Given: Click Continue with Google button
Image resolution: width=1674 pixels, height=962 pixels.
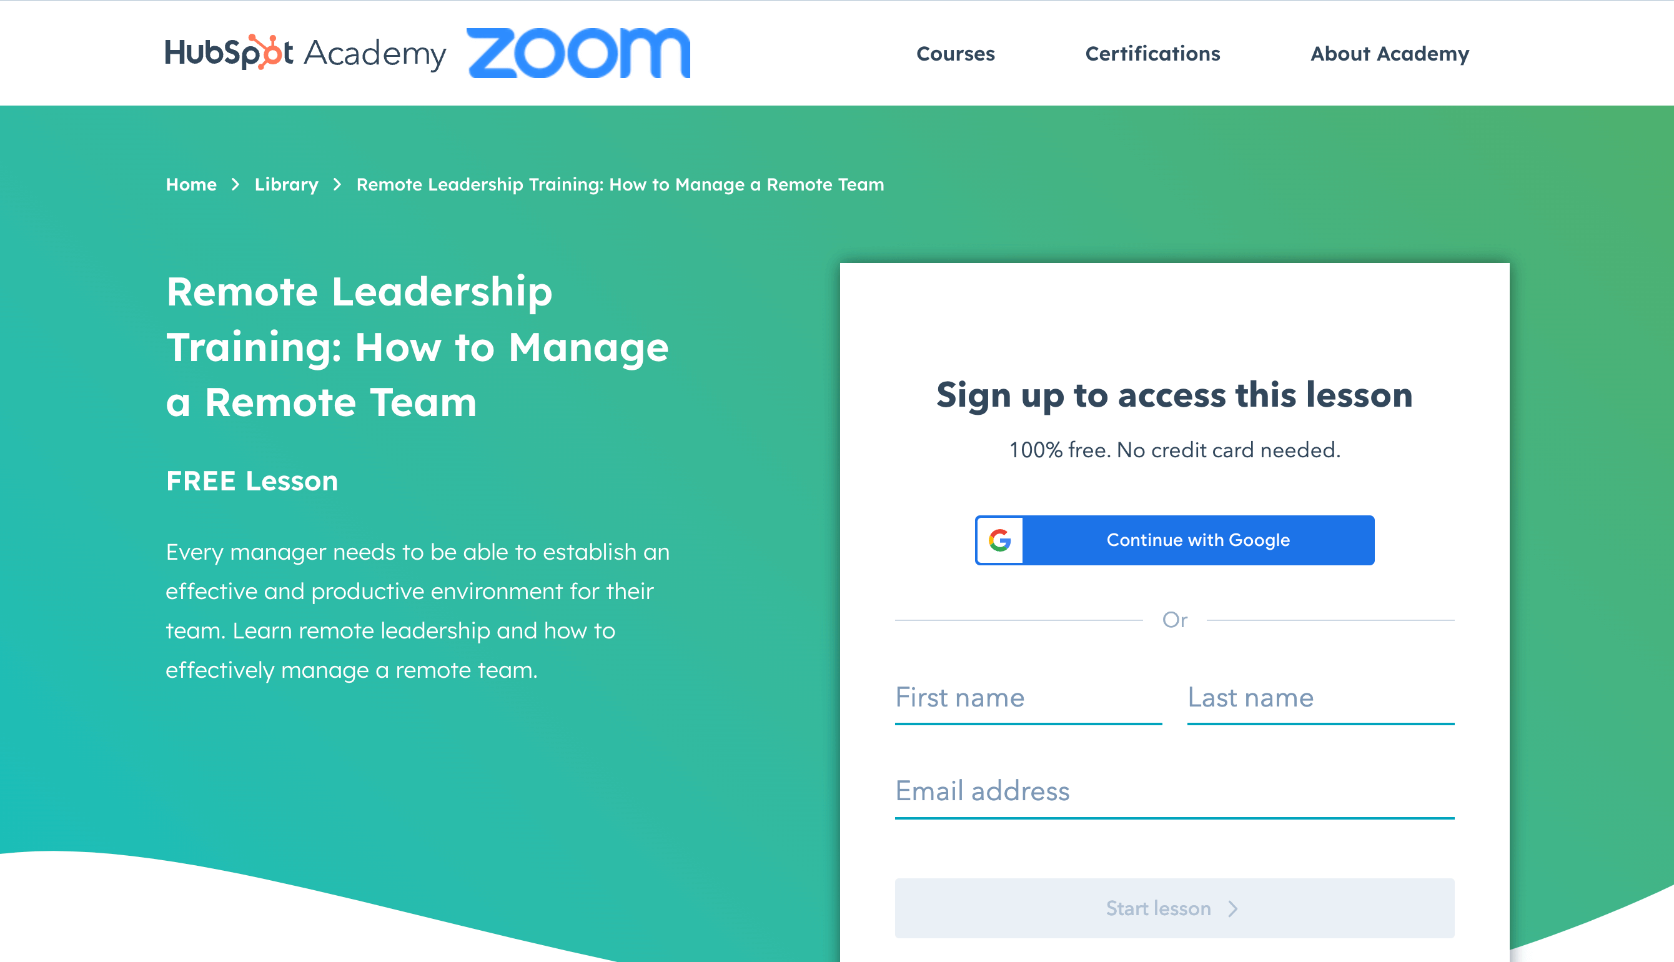Looking at the screenshot, I should click(x=1175, y=540).
